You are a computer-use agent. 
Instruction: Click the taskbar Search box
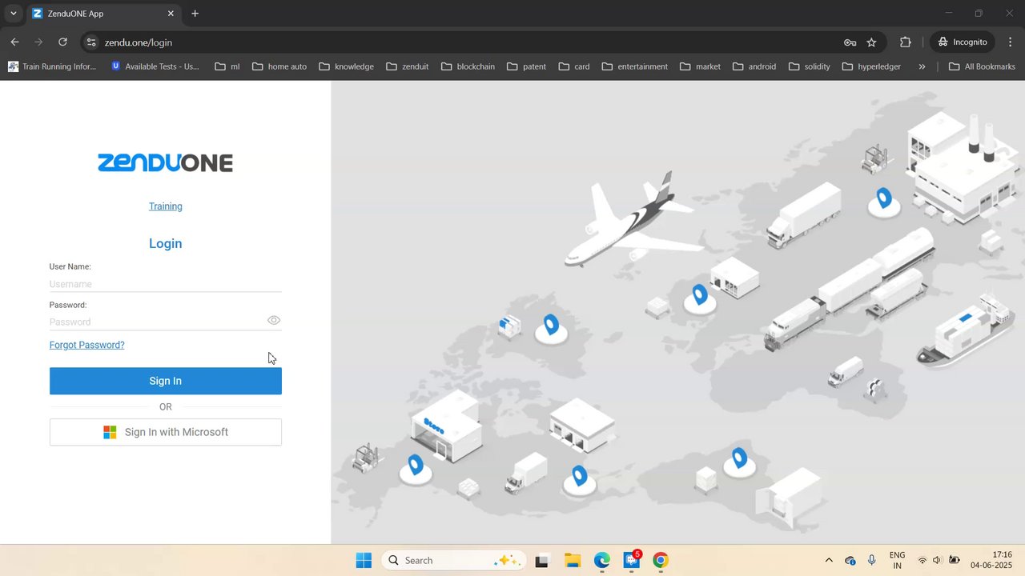[x=453, y=560]
